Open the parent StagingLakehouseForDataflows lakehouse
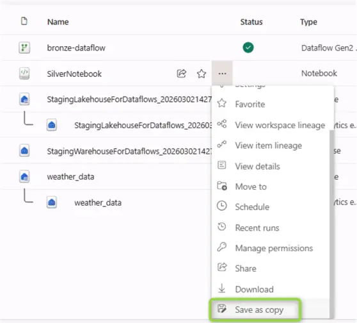This screenshot has height=323, width=357. [129, 99]
